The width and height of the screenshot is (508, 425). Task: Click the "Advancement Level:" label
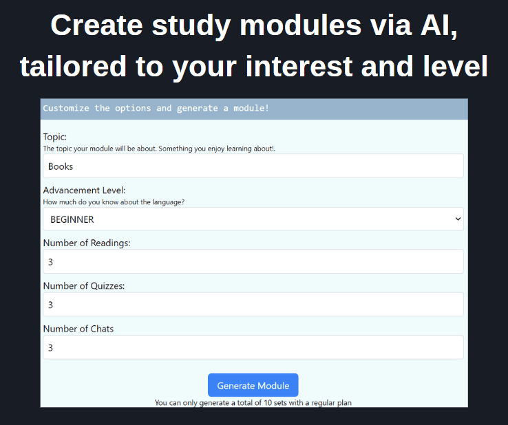point(84,190)
